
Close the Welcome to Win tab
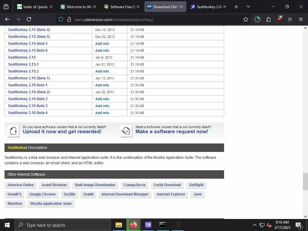pos(95,7)
